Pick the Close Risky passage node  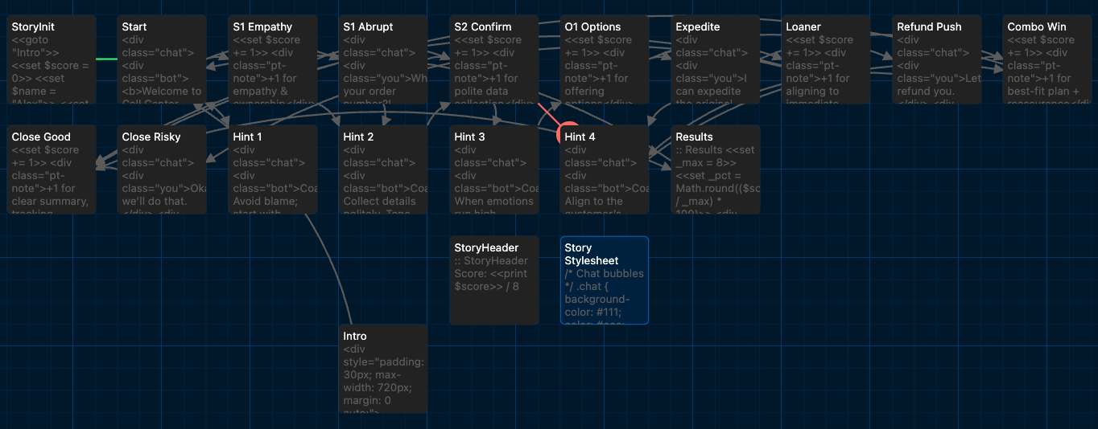162,170
